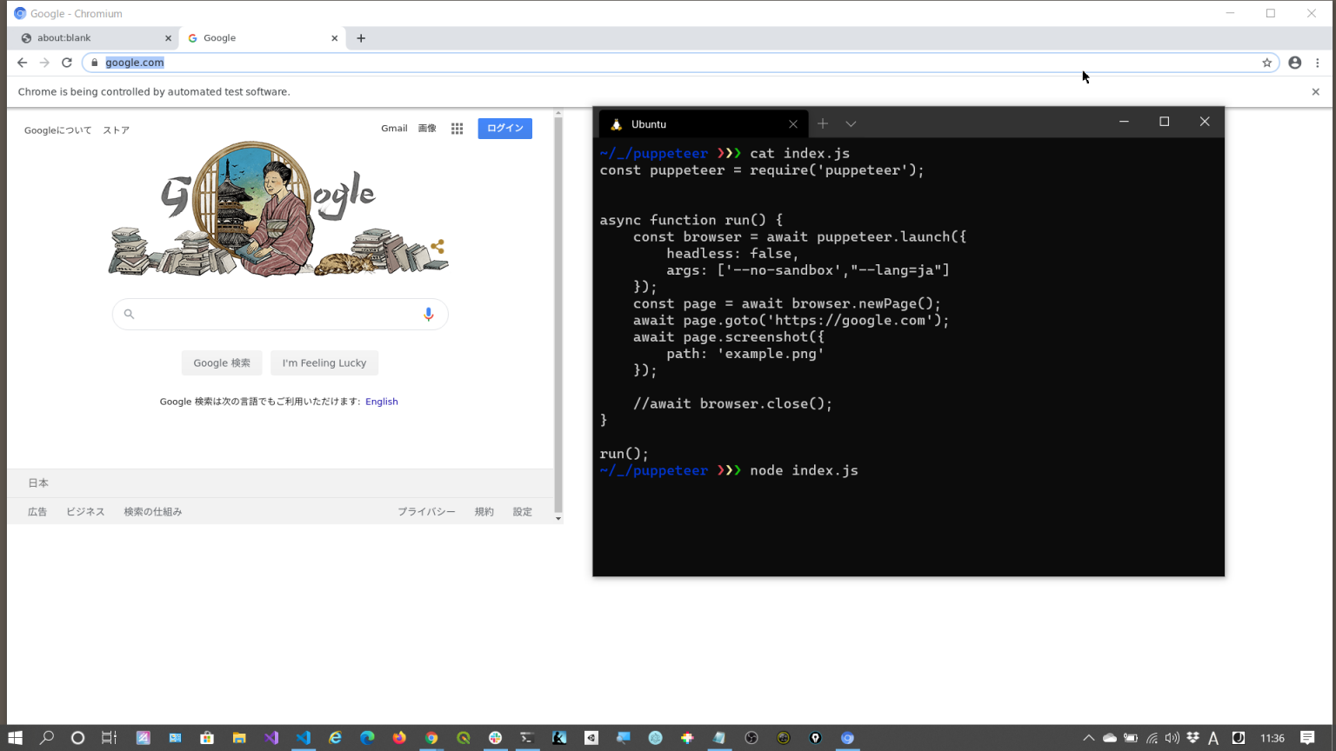Open the Google apps grid launcher
Image resolution: width=1336 pixels, height=751 pixels.
[457, 128]
